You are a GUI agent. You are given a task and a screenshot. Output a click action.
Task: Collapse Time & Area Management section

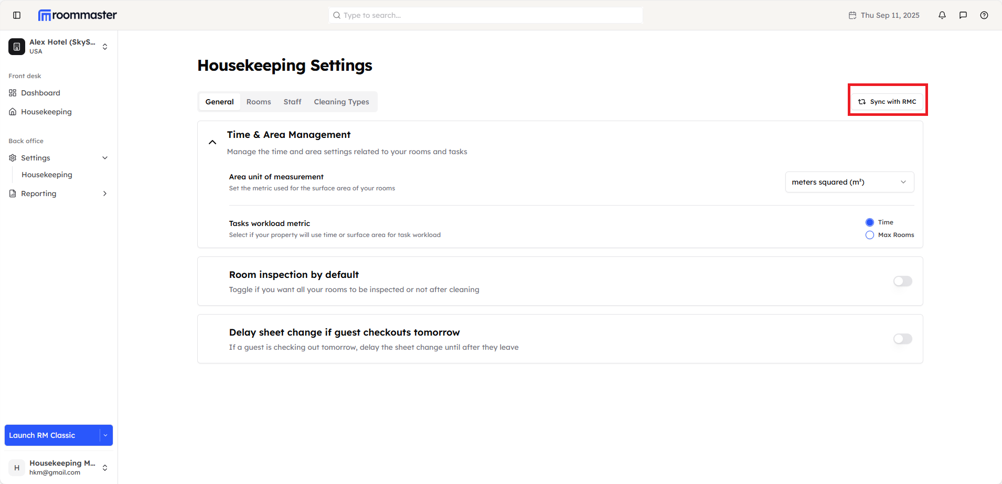click(x=212, y=142)
